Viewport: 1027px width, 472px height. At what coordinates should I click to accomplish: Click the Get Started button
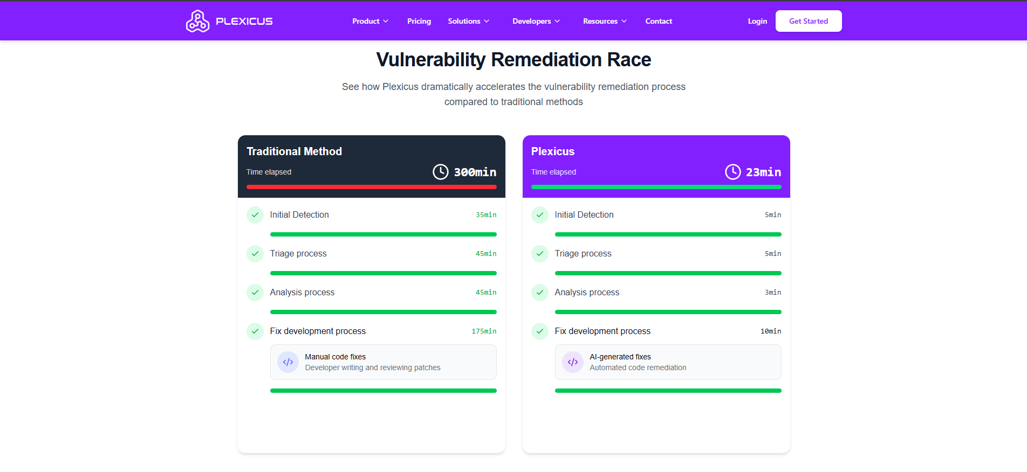pyautogui.click(x=809, y=21)
